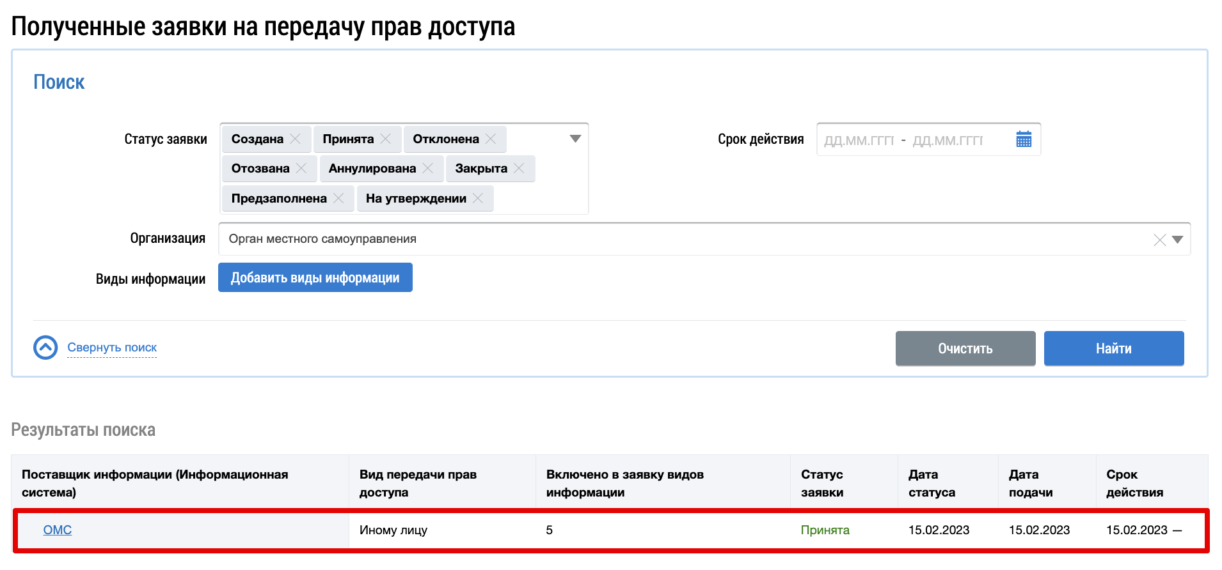Clear the selected organization value
The image size is (1222, 570).
click(x=1159, y=240)
